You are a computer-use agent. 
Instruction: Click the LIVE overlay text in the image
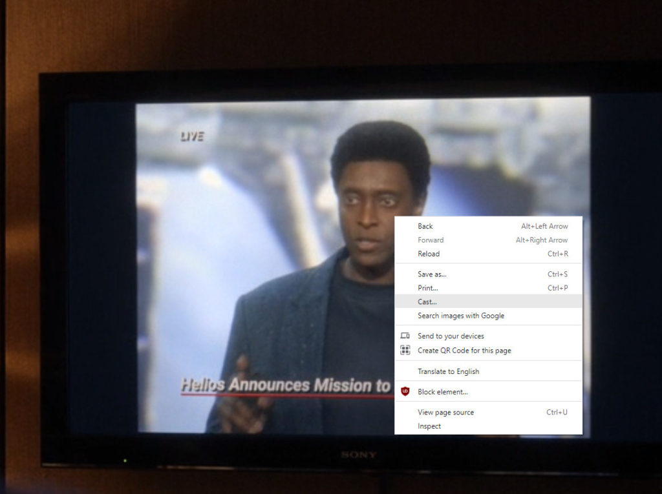[191, 136]
